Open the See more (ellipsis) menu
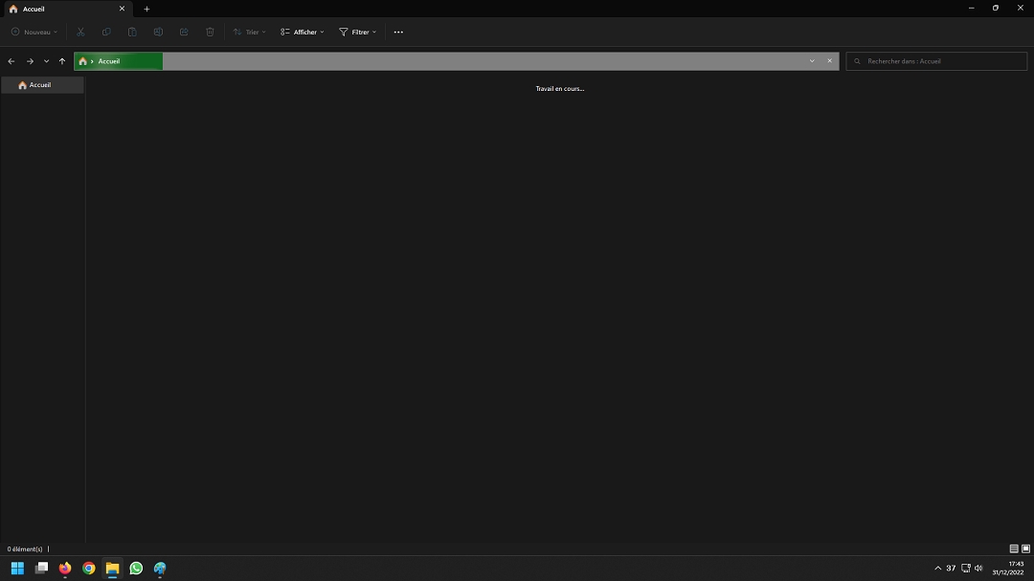Image resolution: width=1034 pixels, height=581 pixels. (398, 32)
